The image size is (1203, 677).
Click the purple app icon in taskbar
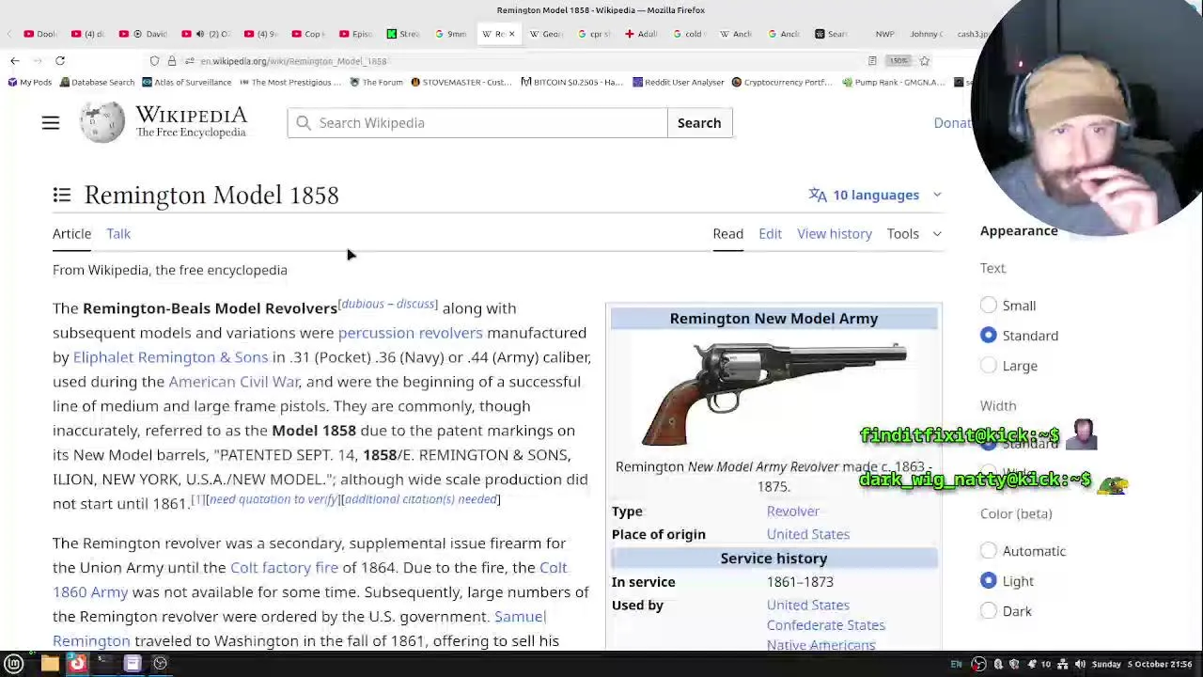click(x=133, y=664)
